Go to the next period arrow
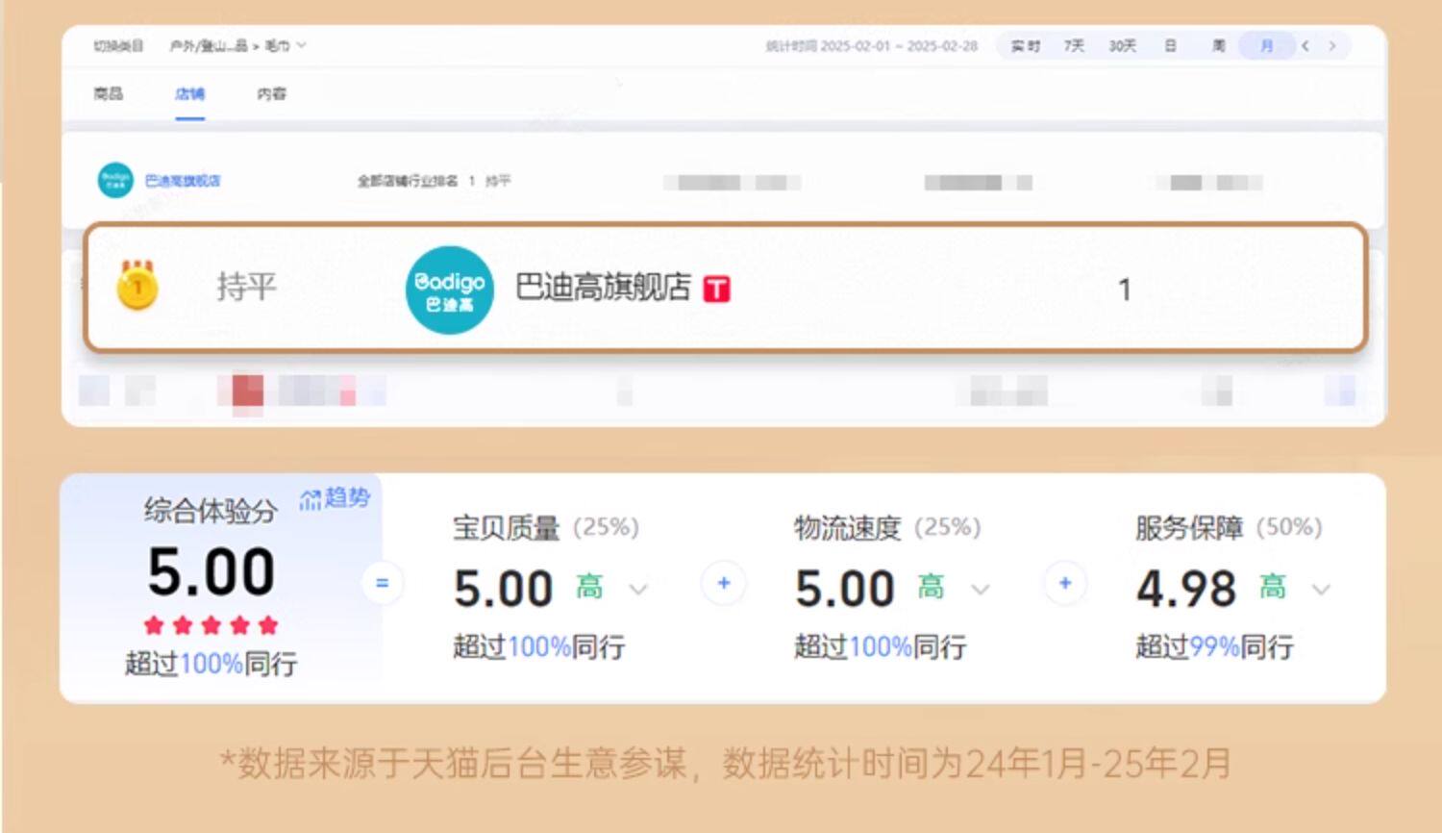 pyautogui.click(x=1332, y=45)
